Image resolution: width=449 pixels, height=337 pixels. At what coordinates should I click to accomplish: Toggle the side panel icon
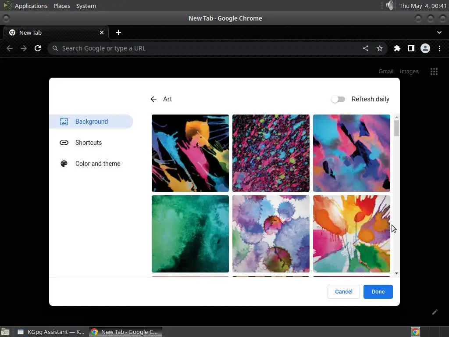pos(411,48)
